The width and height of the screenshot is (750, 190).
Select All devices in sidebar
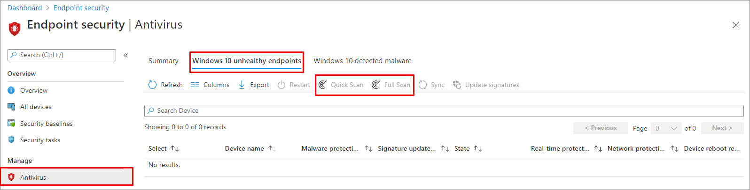click(x=36, y=107)
